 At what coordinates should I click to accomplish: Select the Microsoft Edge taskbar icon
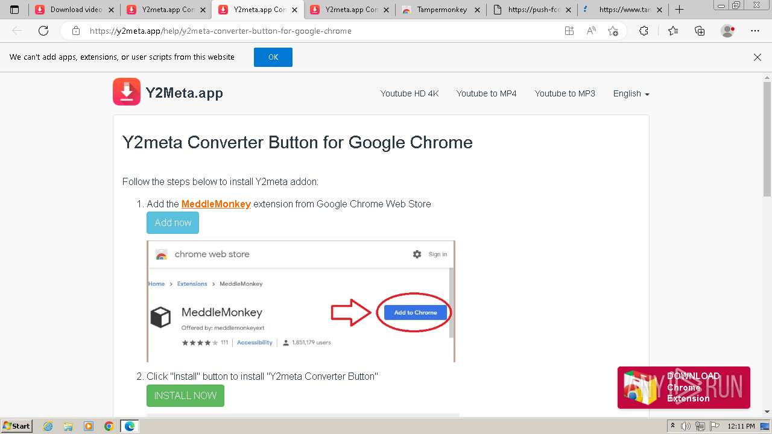[x=130, y=426]
